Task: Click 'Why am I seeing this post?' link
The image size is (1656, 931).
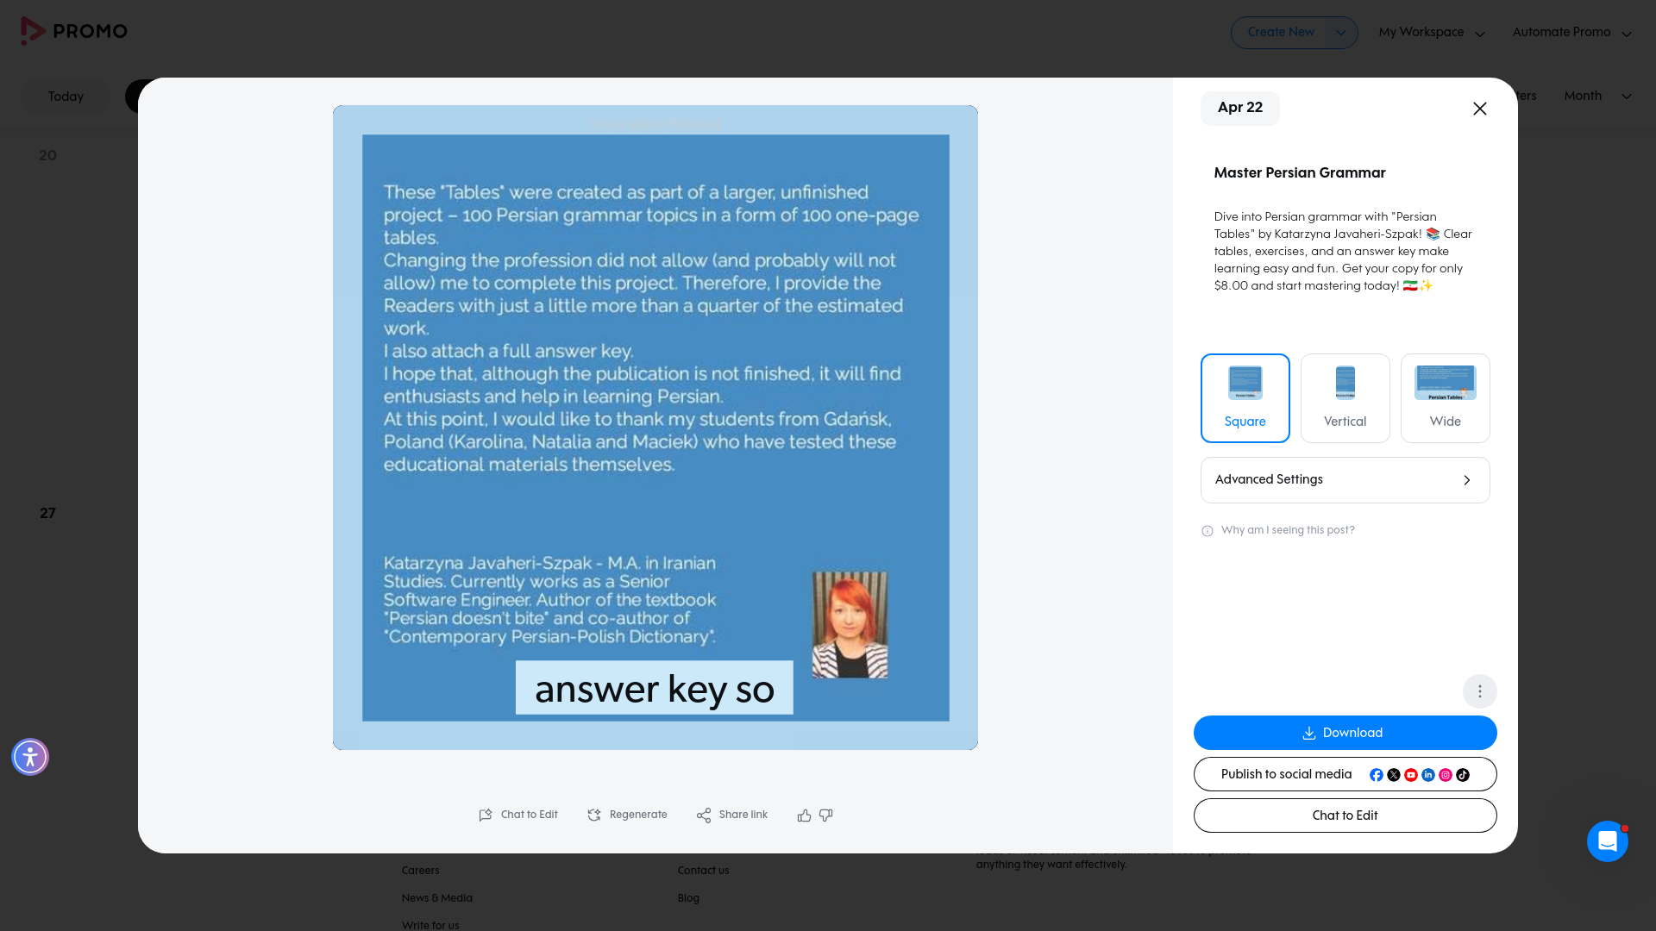Action: coord(1287,530)
